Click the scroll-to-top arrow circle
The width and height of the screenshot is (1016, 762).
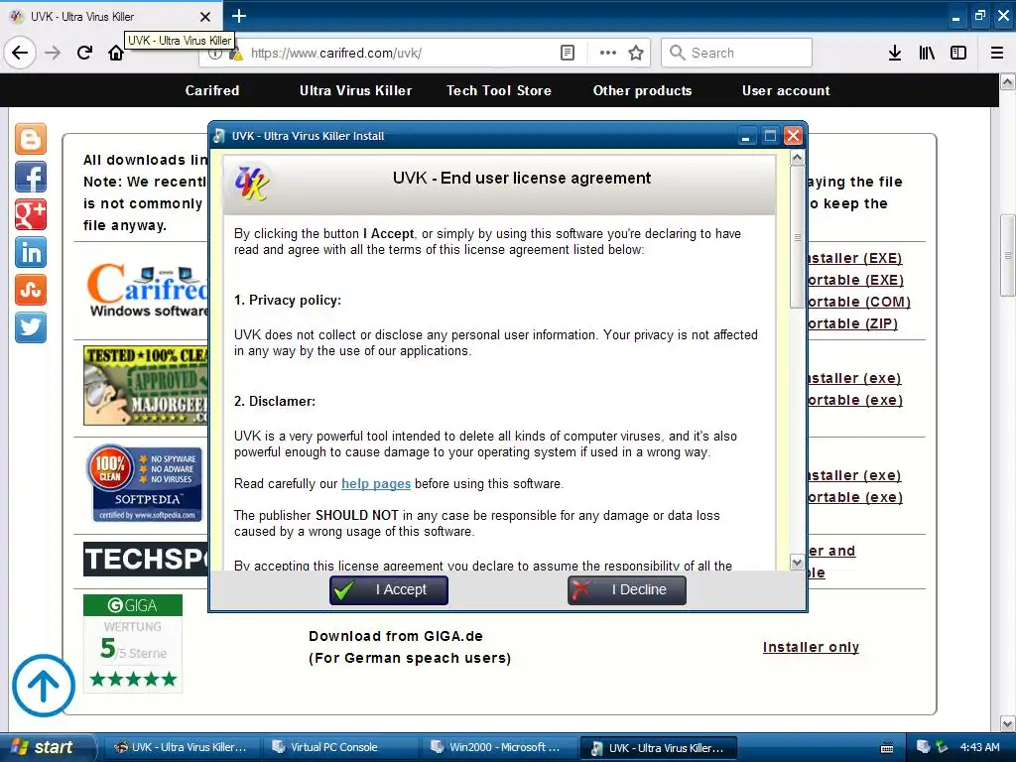44,686
